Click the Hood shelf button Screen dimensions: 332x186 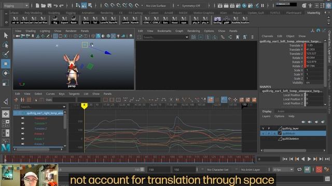[x=174, y=20]
